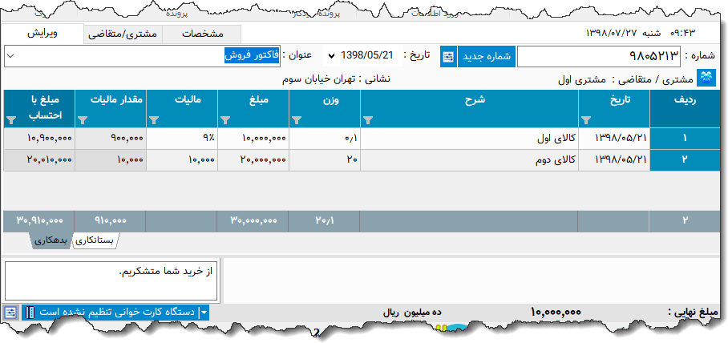Click the summary tax total ۹۱۰,۰۰۰

(x=111, y=220)
